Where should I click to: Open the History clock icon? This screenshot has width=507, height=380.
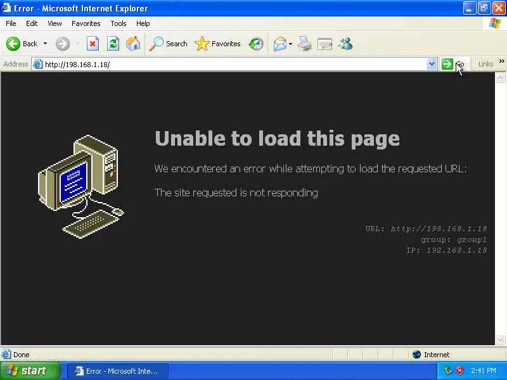[x=256, y=44]
